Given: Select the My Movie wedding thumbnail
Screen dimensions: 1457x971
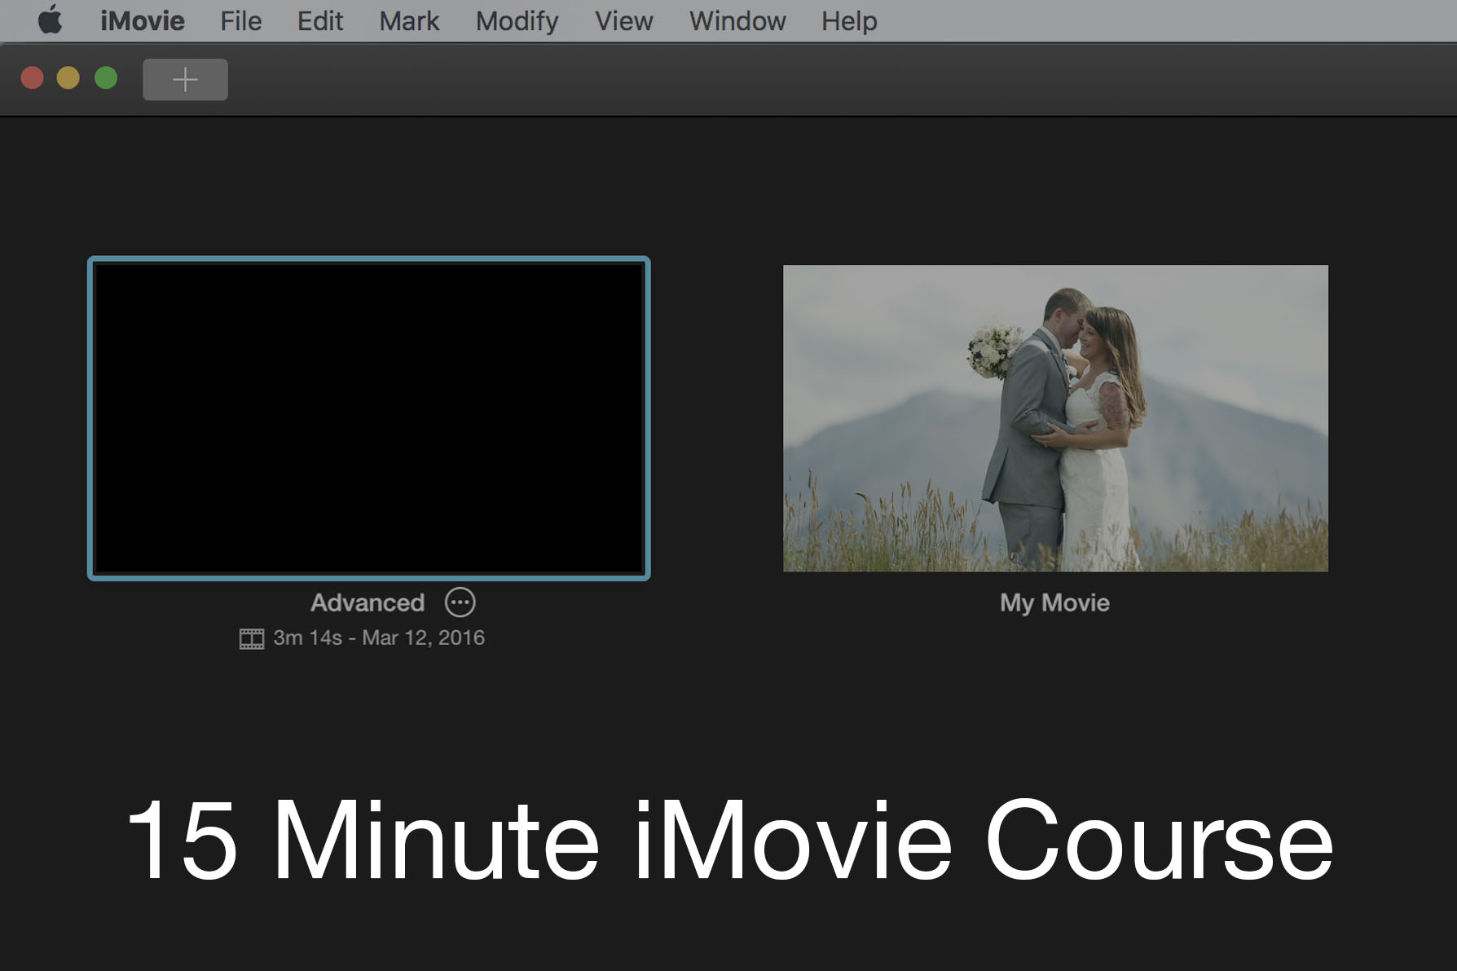Looking at the screenshot, I should point(1055,418).
